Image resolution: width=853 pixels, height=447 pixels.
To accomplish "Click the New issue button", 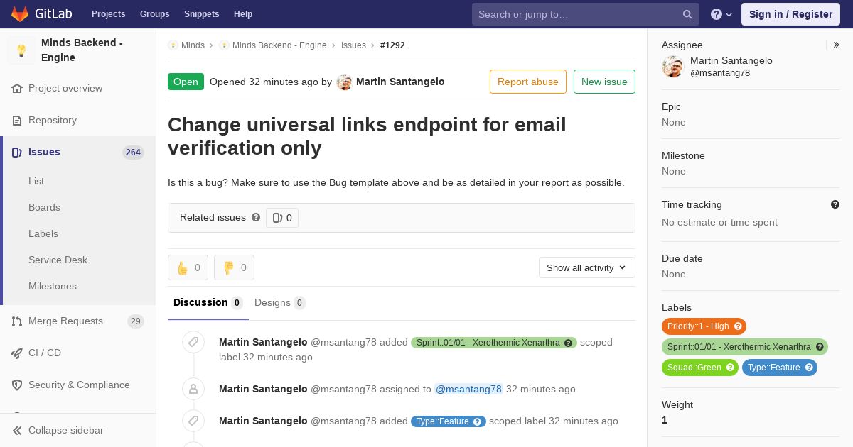I will point(604,82).
